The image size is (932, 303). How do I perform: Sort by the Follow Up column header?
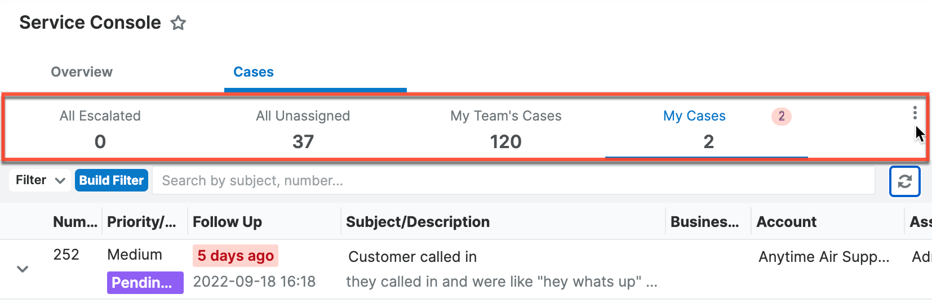point(228,222)
